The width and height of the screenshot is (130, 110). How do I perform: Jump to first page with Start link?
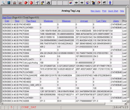(5, 18)
